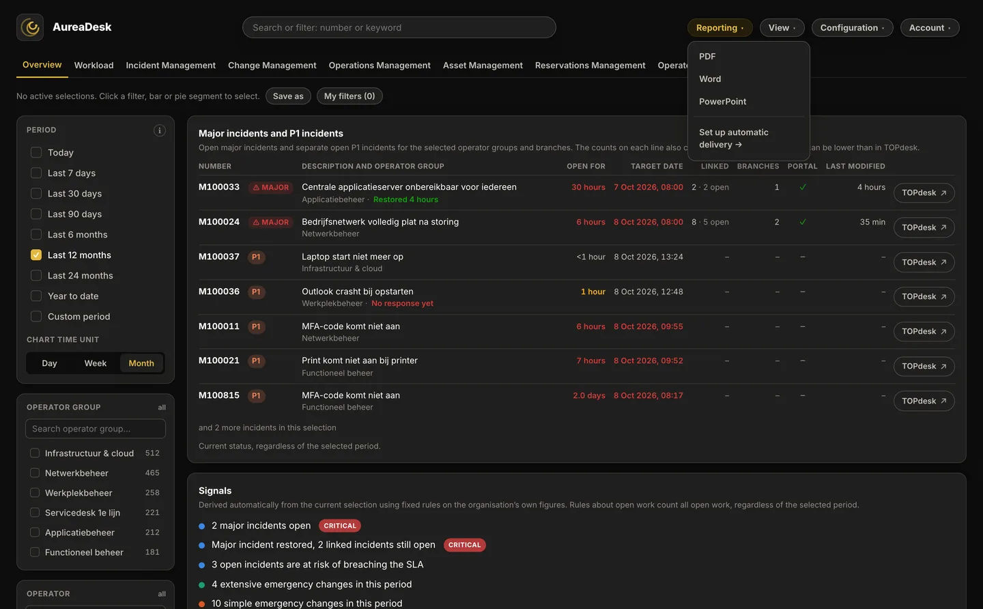
Task: Open M100024 in TOPdesk
Action: point(924,228)
